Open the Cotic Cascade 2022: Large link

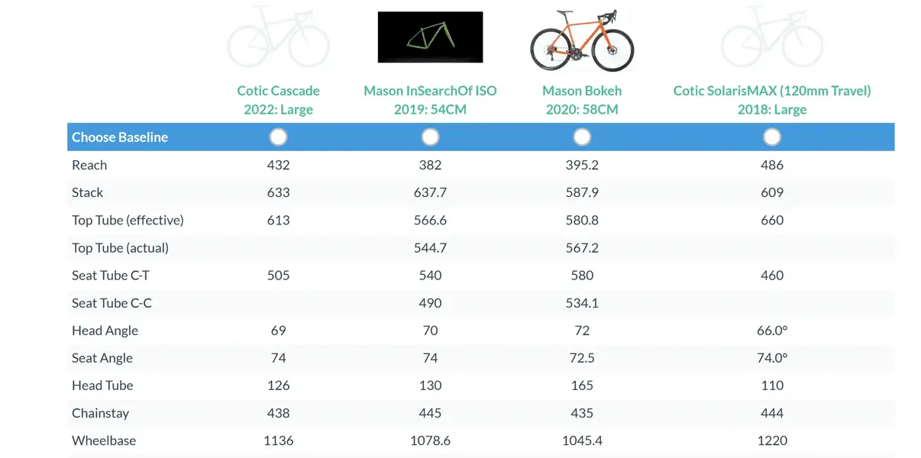[x=278, y=100]
